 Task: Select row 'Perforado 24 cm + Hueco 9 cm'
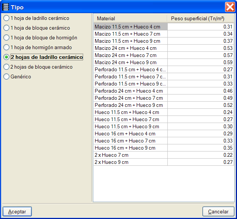click(x=164, y=105)
